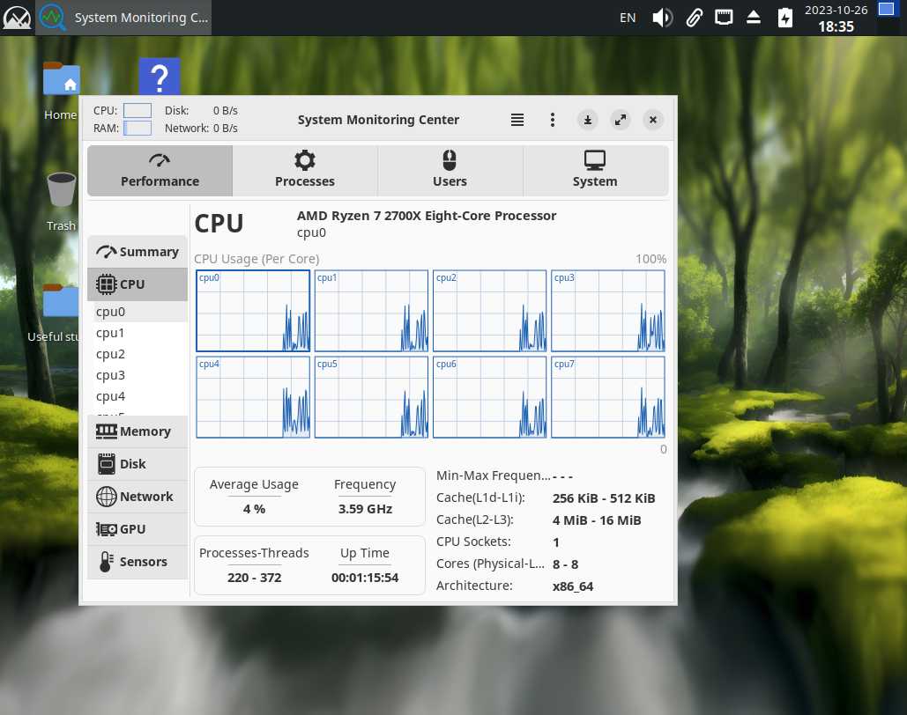Collapse the CPU section in sidebar
907x715 pixels.
(x=138, y=284)
